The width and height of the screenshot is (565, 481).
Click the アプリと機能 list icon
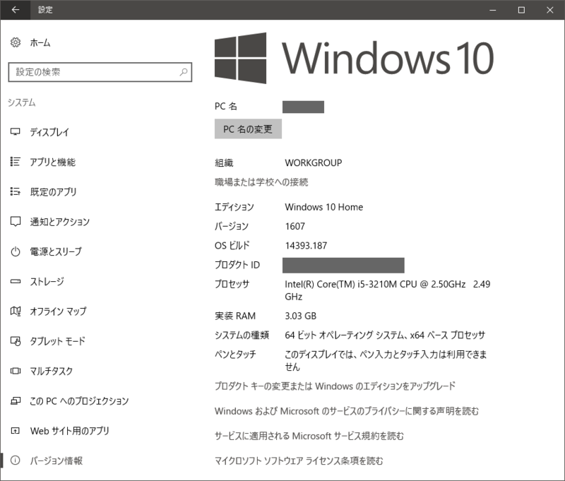pyautogui.click(x=15, y=162)
